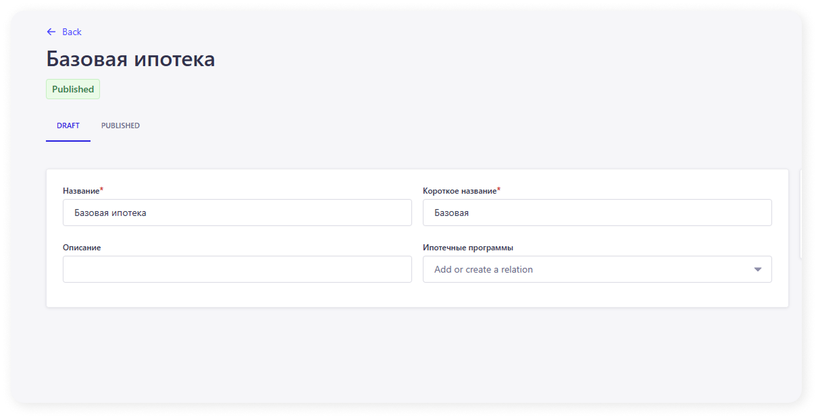The height and width of the screenshot is (419, 818).
Task: Focus the Название input field
Action: click(237, 213)
